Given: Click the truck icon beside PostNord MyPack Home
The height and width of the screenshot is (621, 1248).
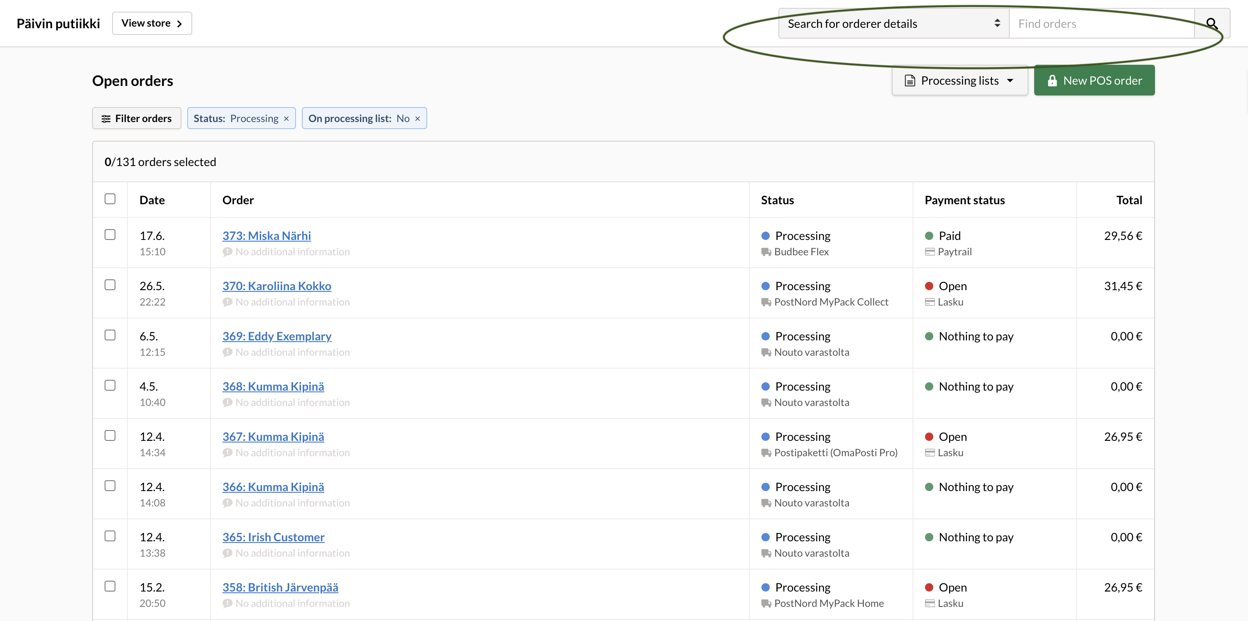Looking at the screenshot, I should pos(766,604).
